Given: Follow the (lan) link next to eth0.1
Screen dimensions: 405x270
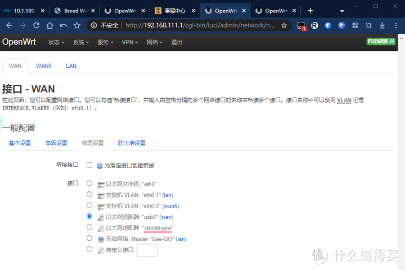Looking at the screenshot, I should 168,195.
